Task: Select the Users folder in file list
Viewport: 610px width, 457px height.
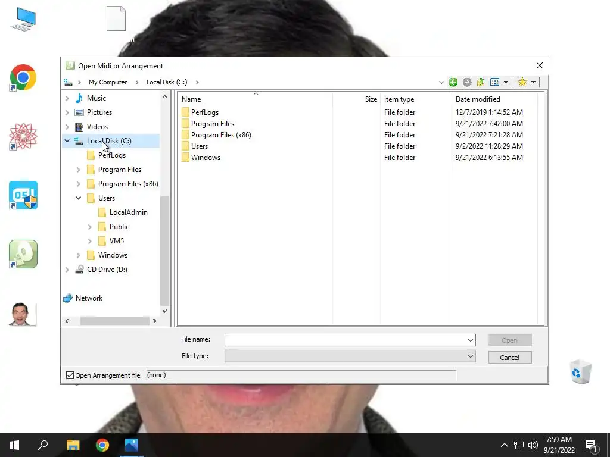Action: (199, 146)
